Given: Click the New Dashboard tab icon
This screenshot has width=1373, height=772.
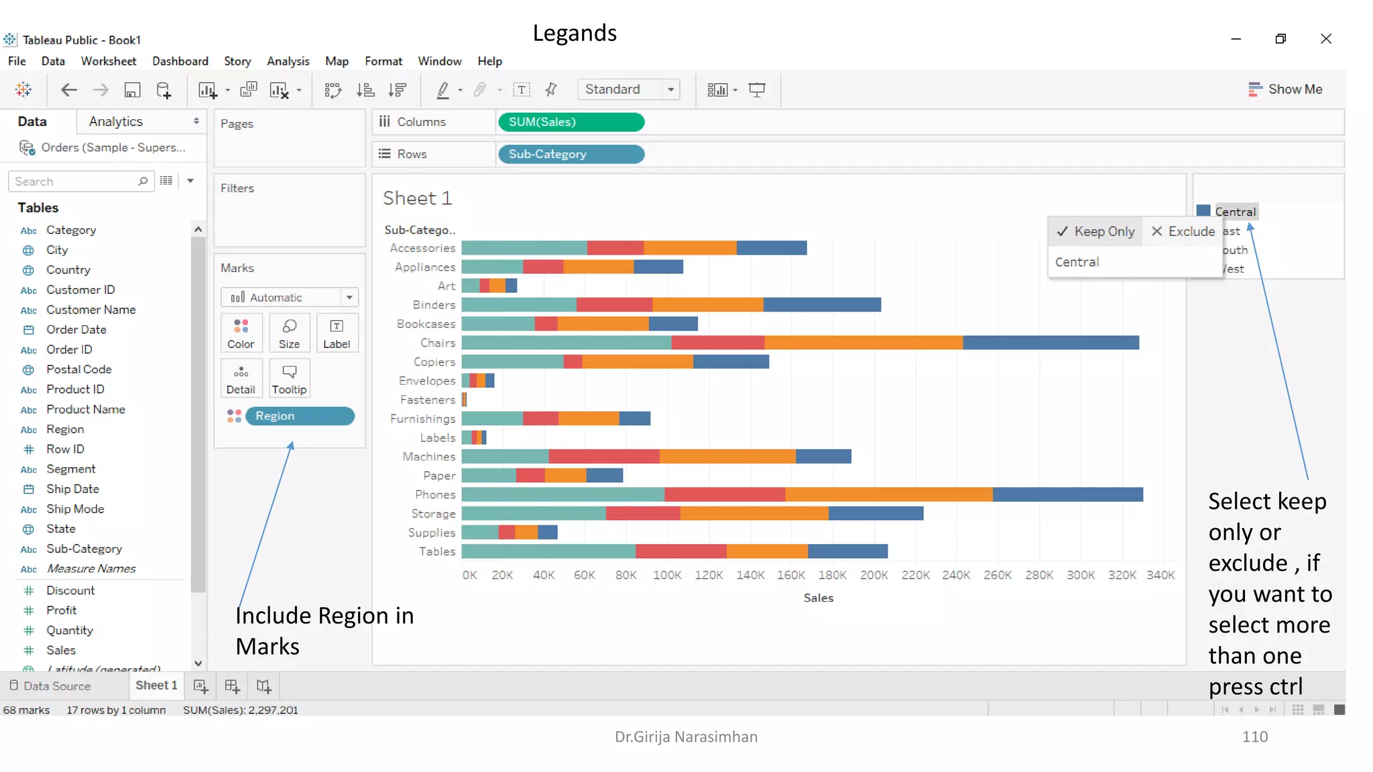Looking at the screenshot, I should click(x=232, y=686).
